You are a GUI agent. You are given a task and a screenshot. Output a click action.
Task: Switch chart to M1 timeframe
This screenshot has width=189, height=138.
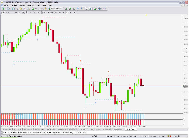pyautogui.click(x=45, y=12)
